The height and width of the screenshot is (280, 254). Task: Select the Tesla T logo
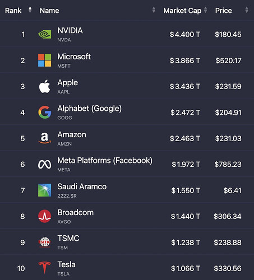[x=44, y=268]
